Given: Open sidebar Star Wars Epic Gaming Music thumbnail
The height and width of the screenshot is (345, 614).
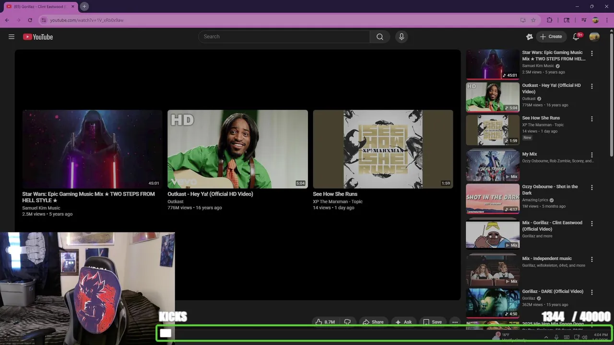Looking at the screenshot, I should tap(493, 64).
